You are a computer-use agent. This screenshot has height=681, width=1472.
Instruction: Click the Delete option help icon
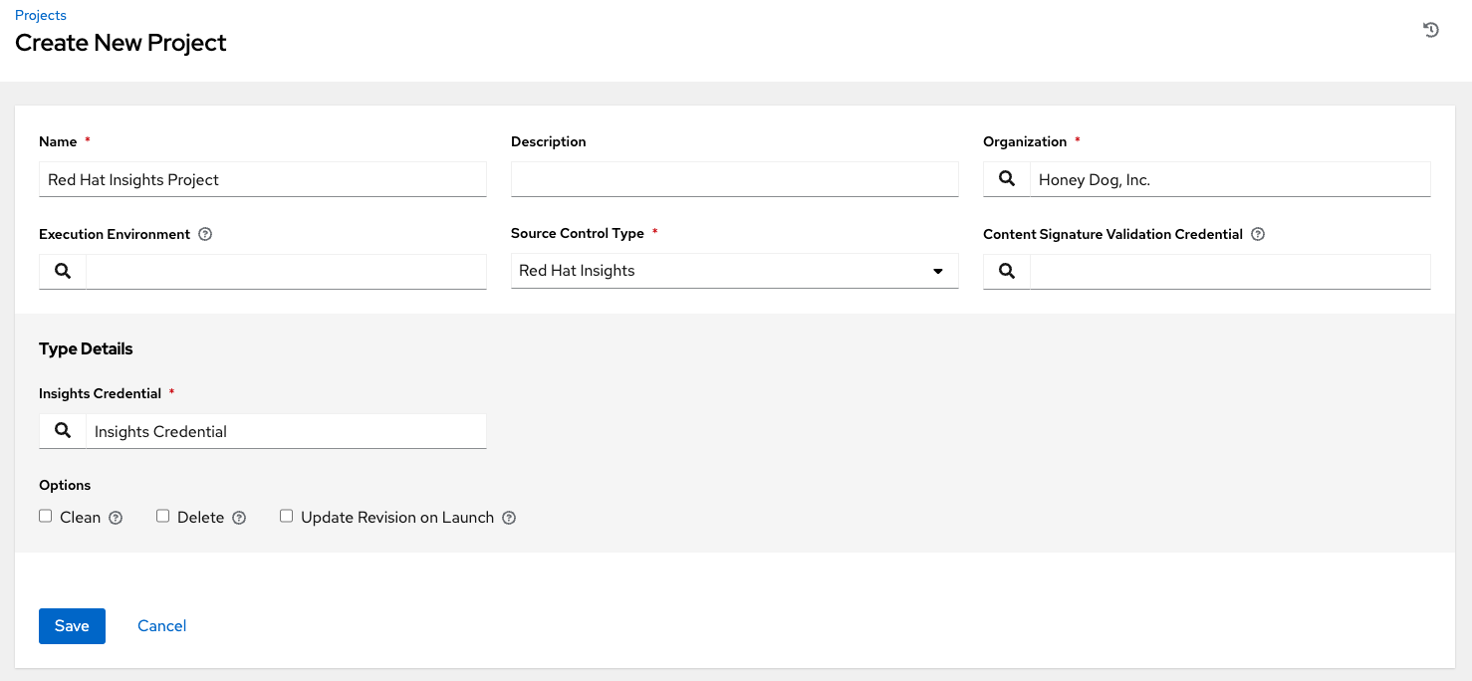[x=238, y=517]
